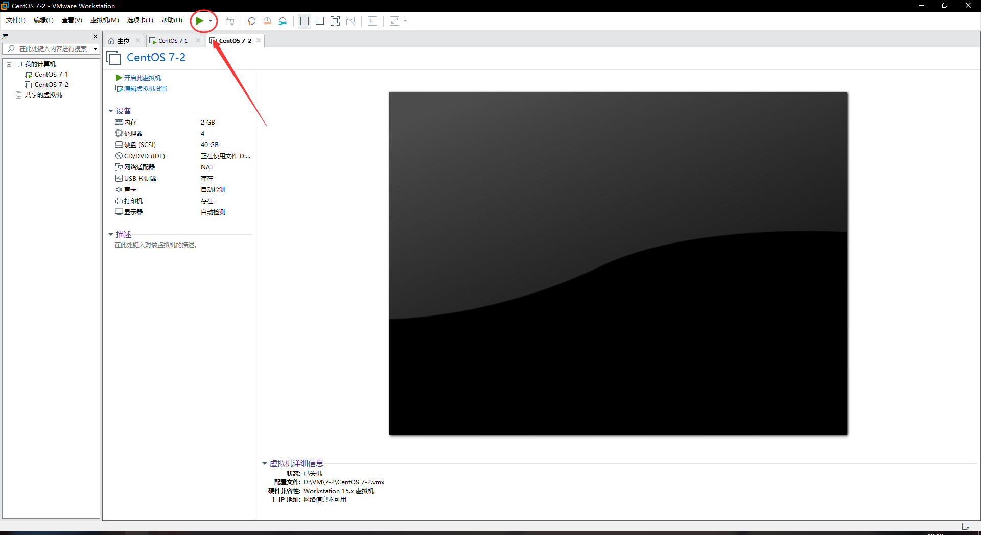Click the library search input field

53,49
